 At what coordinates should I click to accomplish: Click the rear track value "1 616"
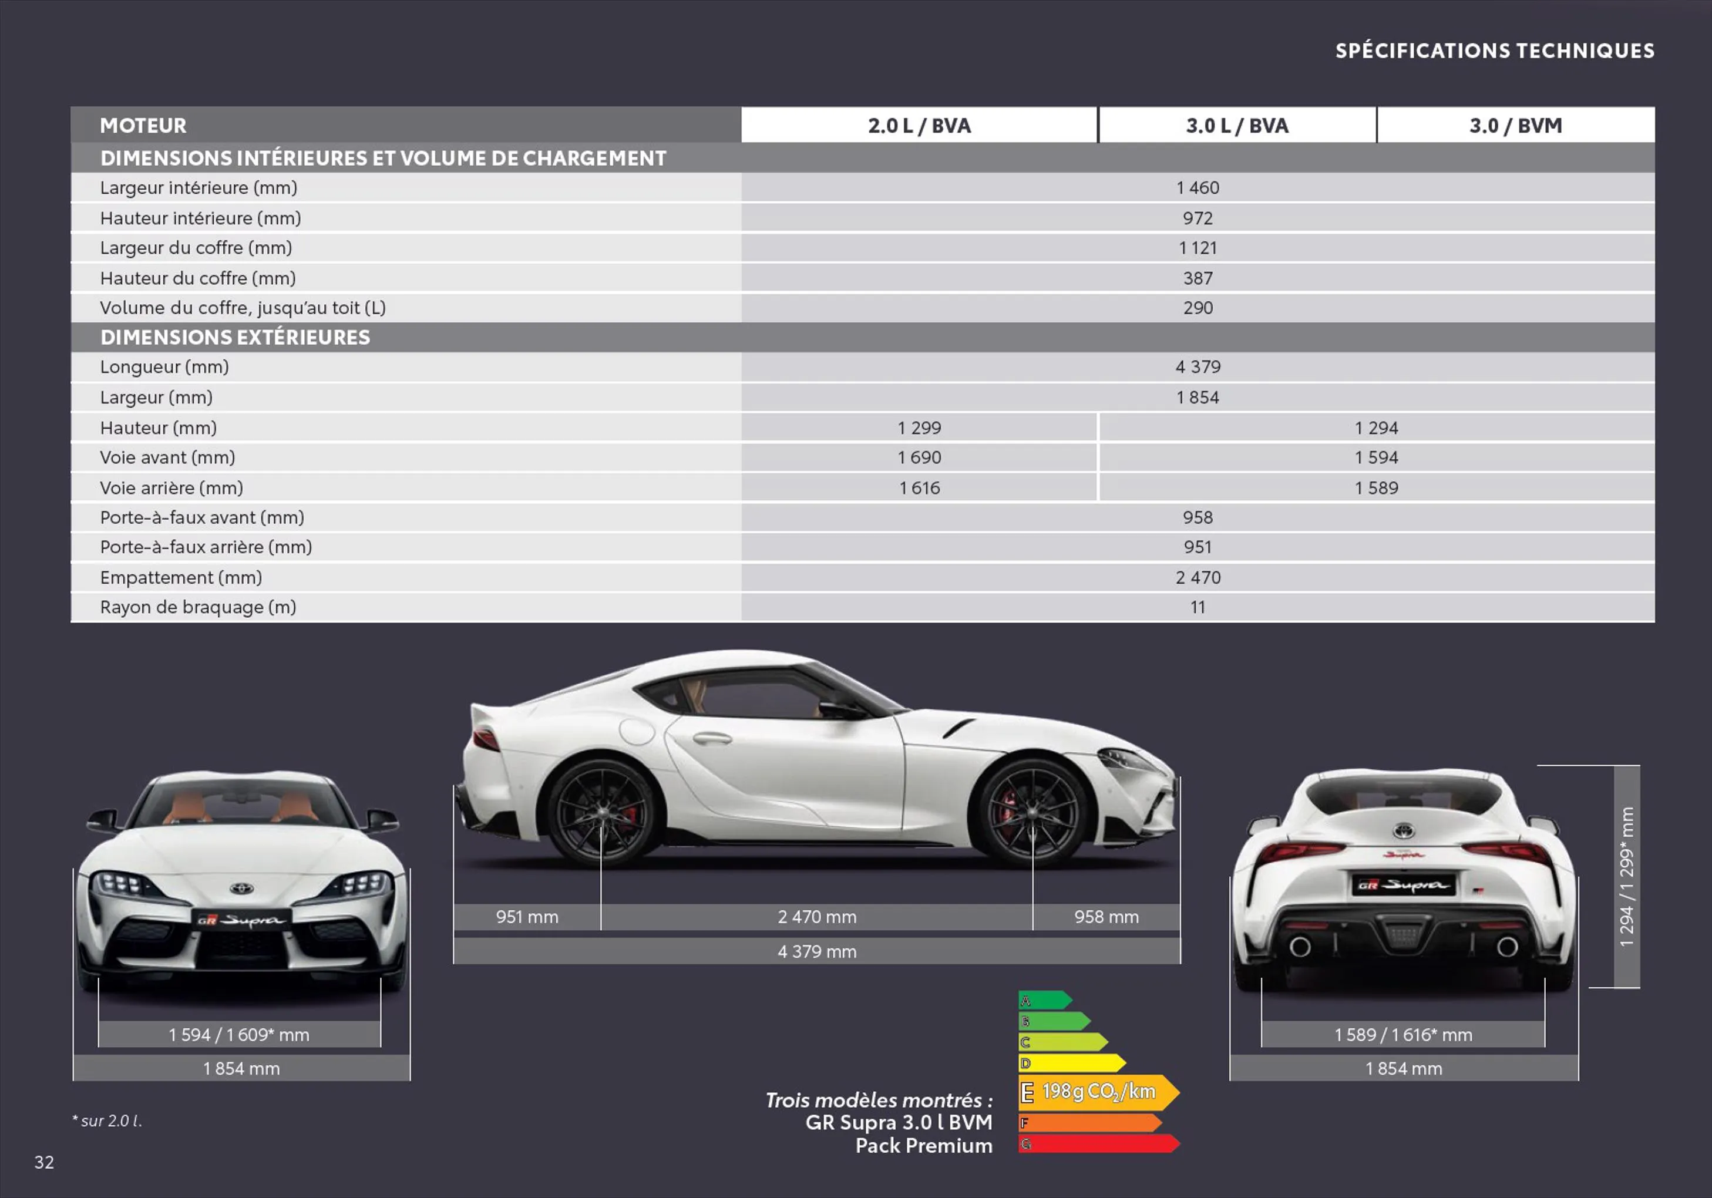[x=919, y=487]
